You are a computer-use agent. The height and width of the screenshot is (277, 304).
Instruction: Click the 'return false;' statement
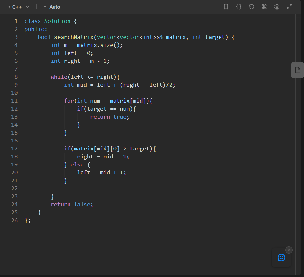point(72,204)
